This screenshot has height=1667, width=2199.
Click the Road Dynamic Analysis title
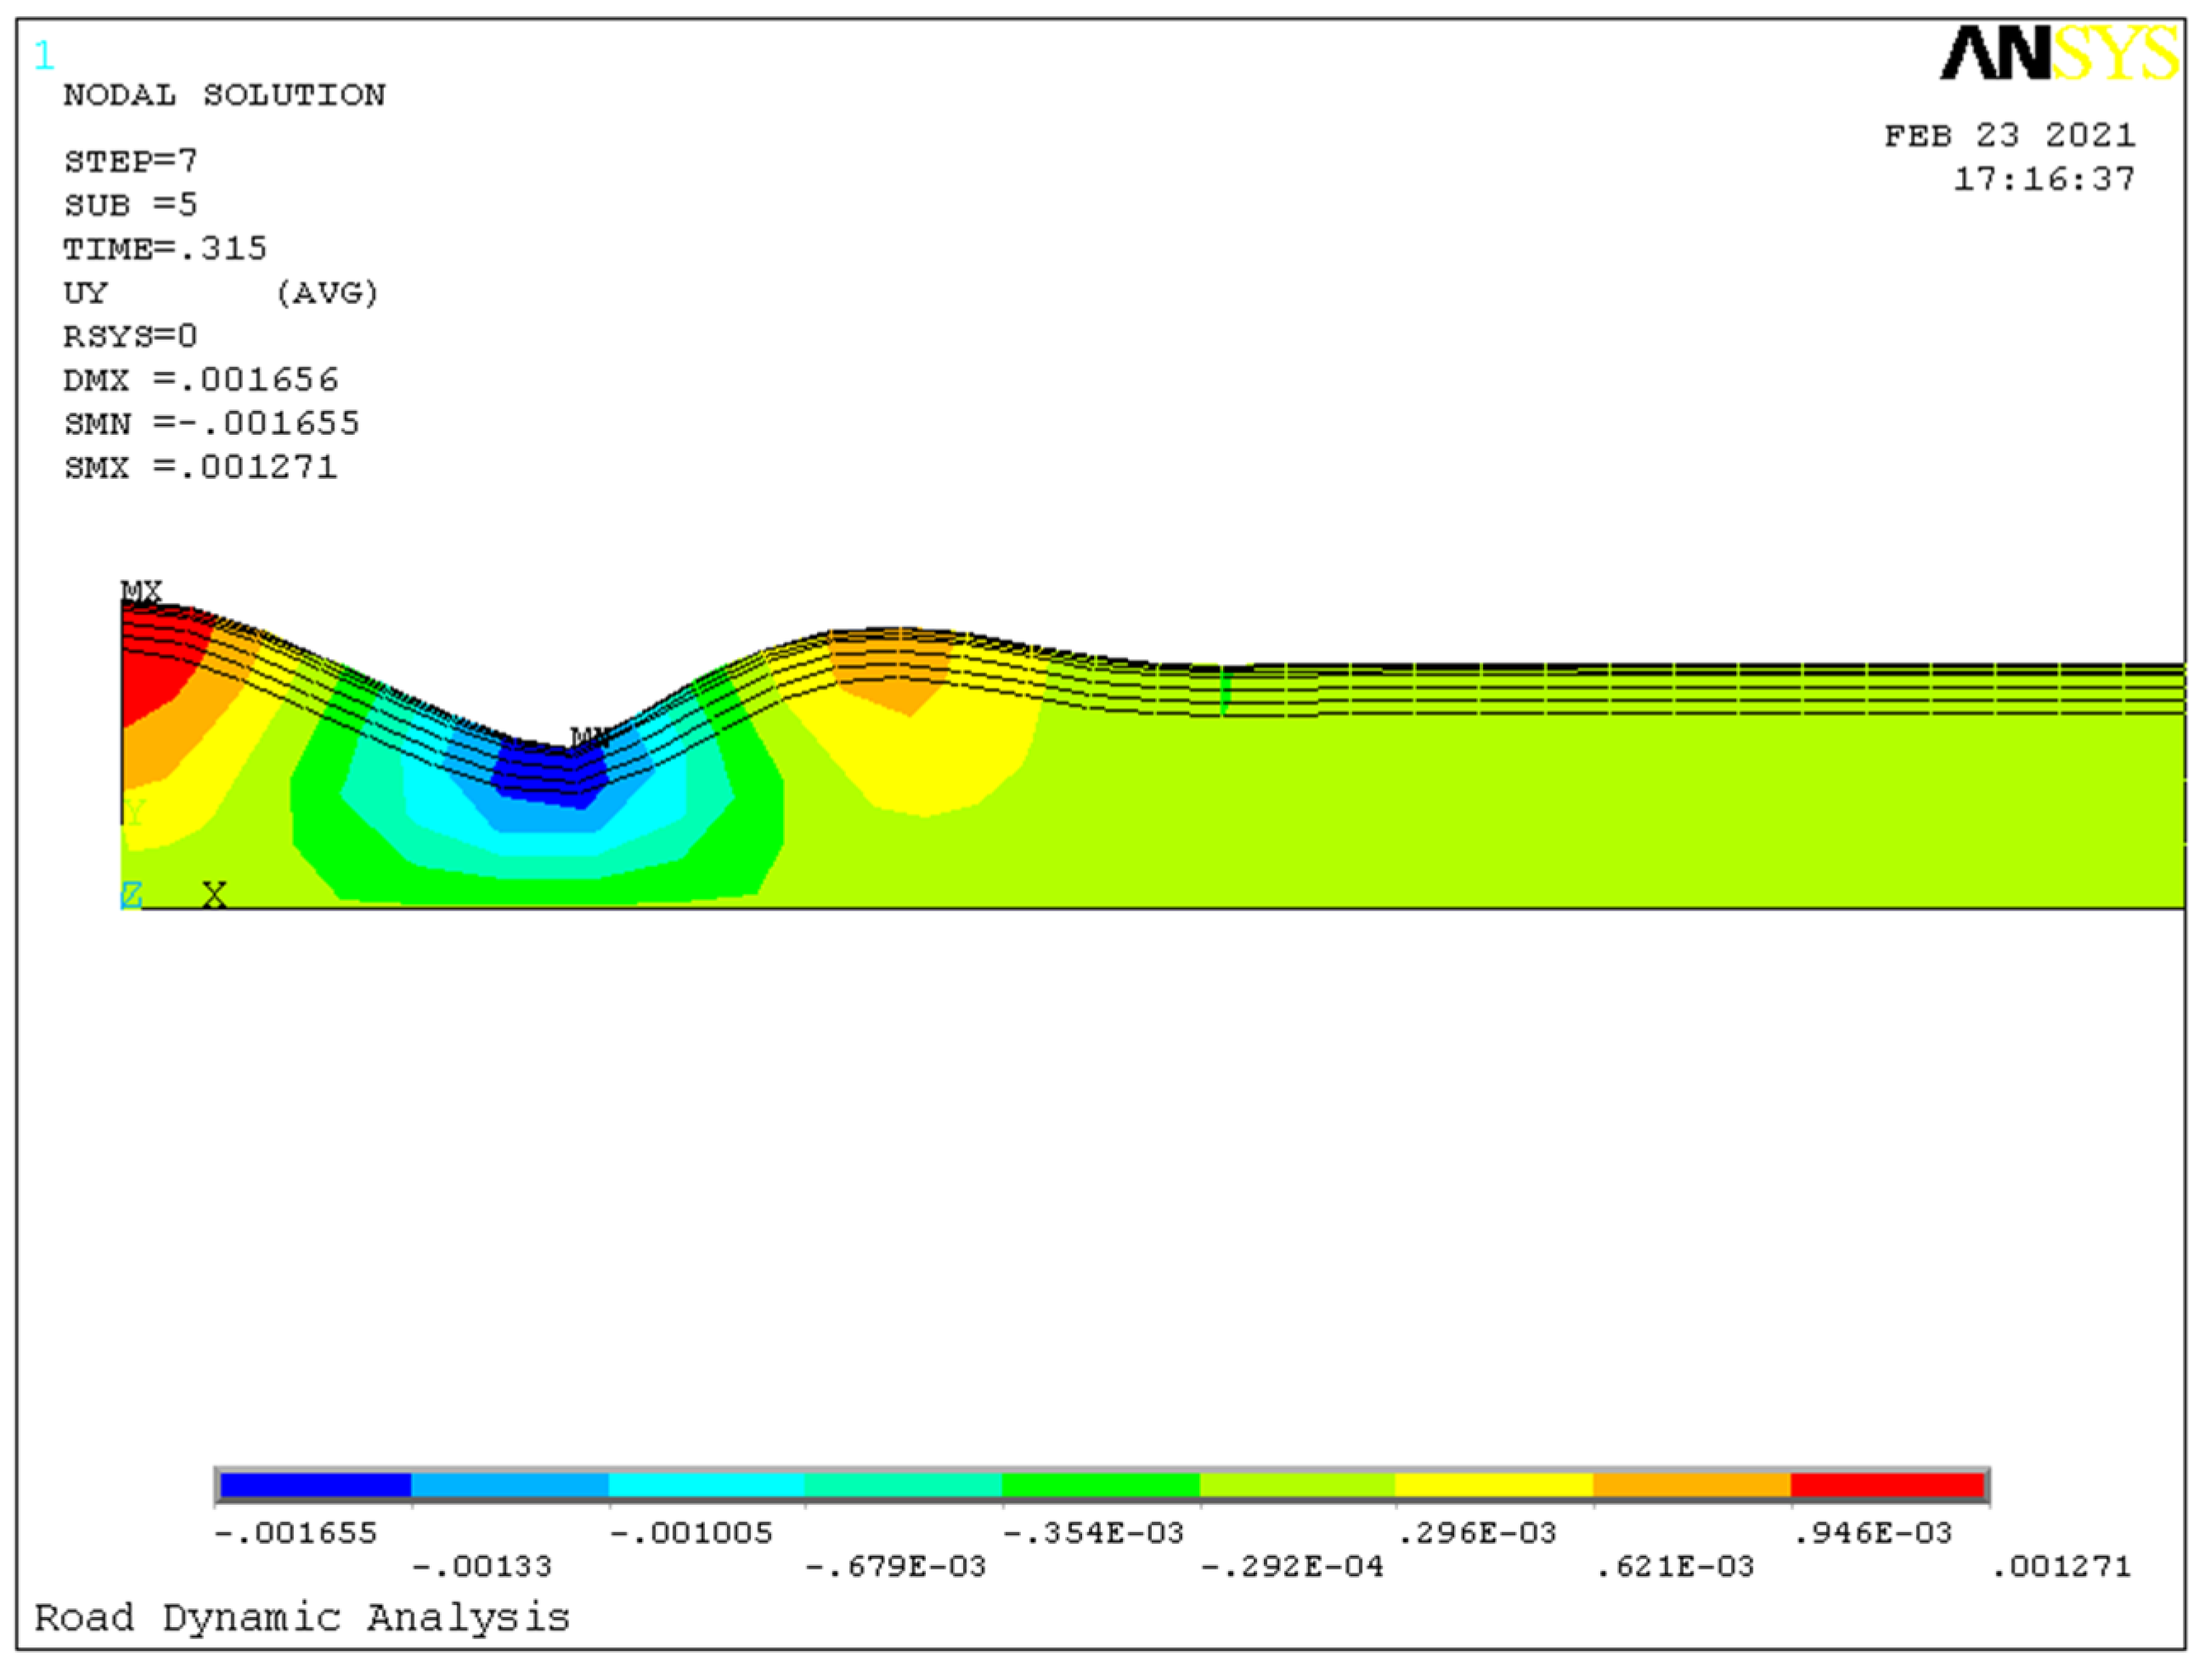(302, 1617)
